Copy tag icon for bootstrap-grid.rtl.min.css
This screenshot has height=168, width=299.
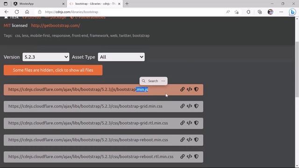pos(189,123)
